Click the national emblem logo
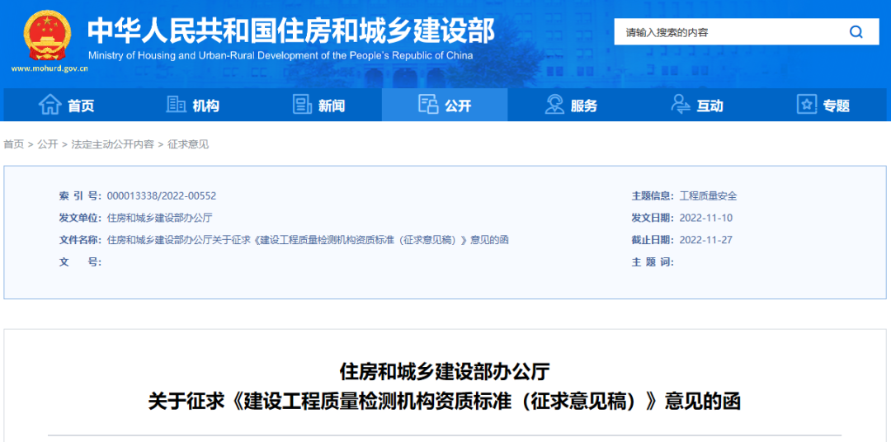 [x=48, y=35]
